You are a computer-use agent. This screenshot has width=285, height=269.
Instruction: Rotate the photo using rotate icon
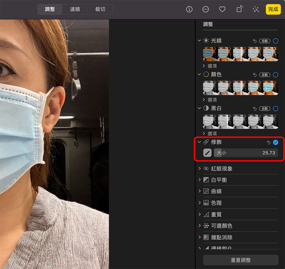pos(239,9)
